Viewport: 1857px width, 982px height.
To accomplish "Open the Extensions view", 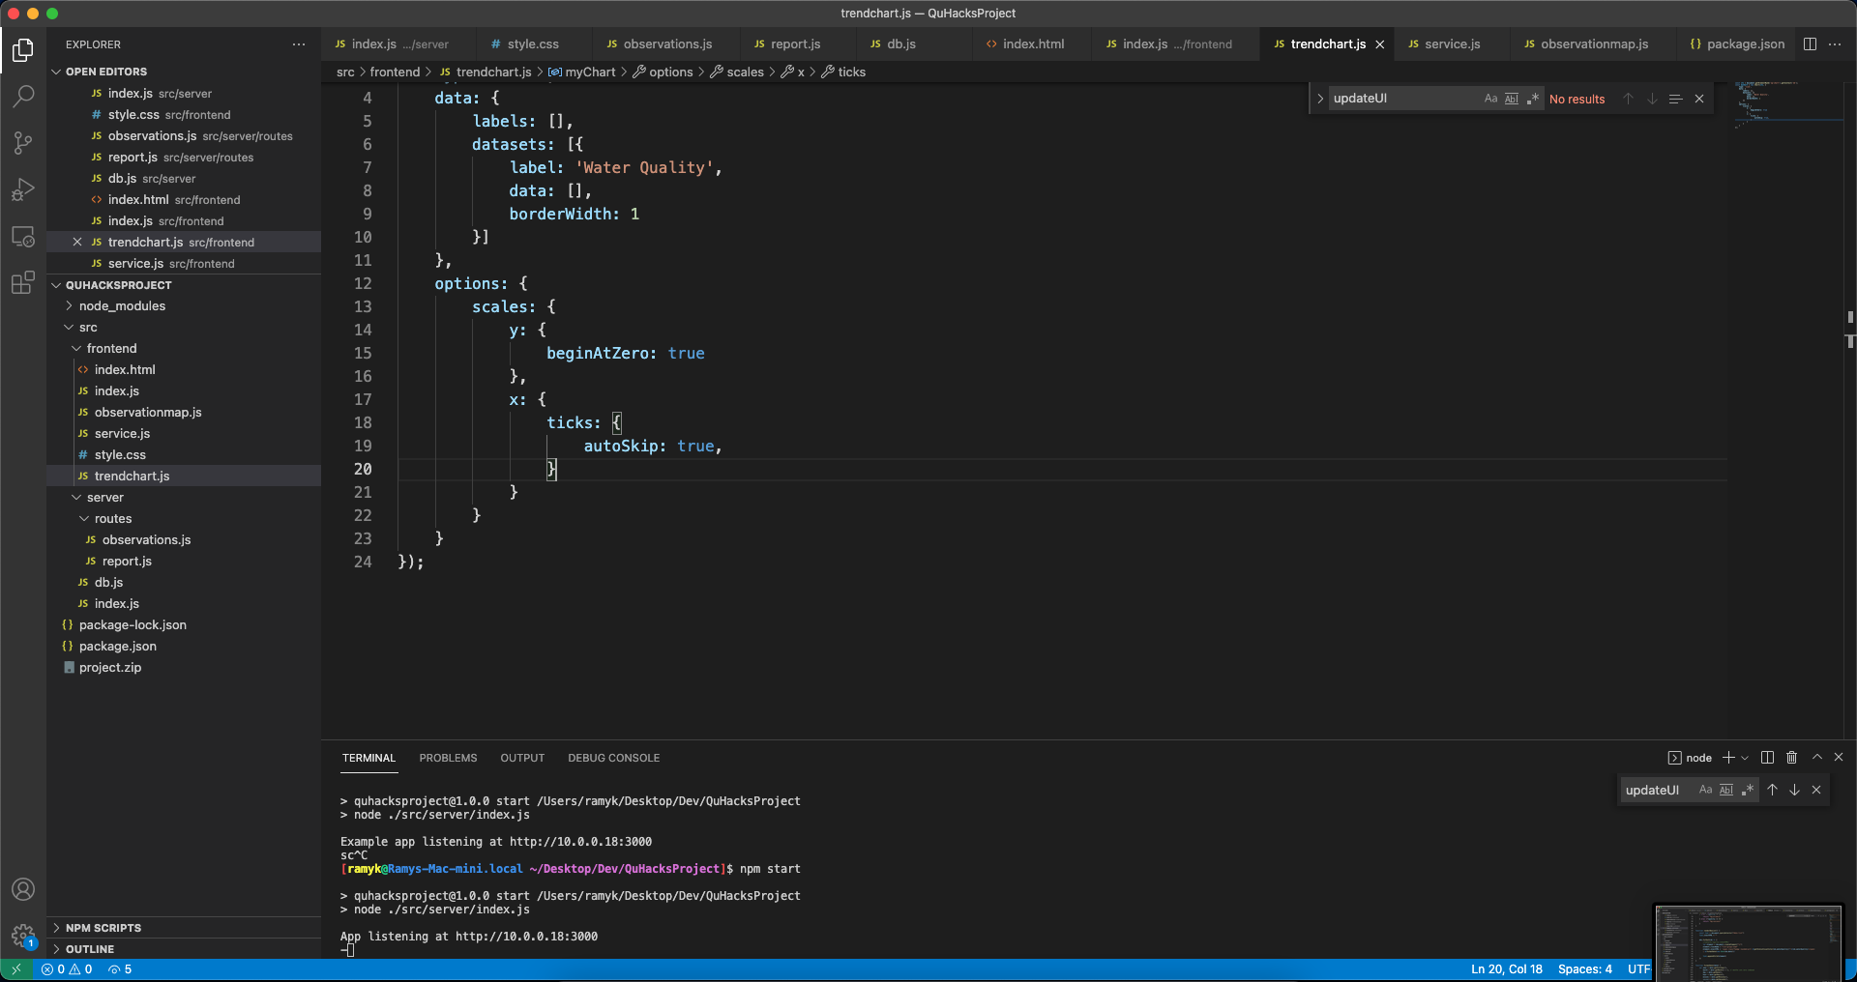I will tap(23, 283).
